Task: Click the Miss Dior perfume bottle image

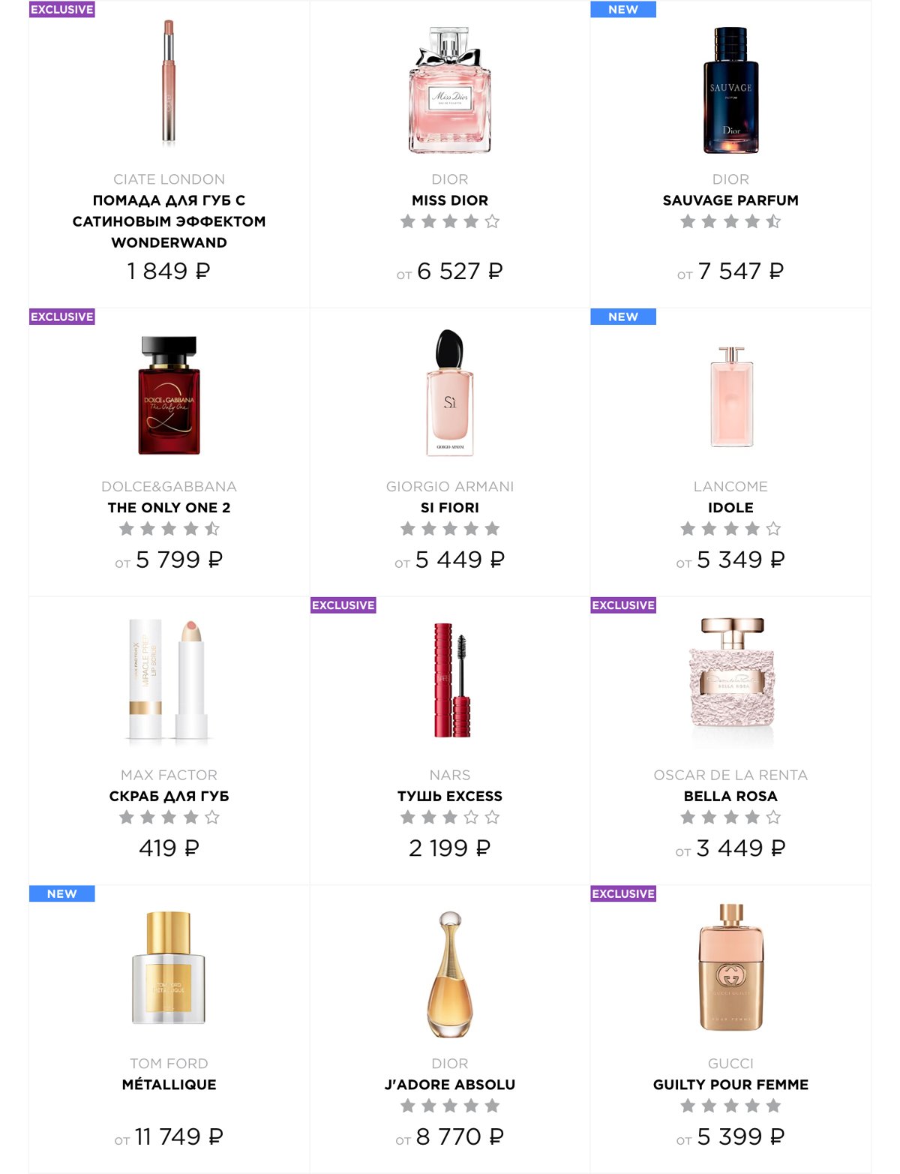Action: click(x=450, y=90)
